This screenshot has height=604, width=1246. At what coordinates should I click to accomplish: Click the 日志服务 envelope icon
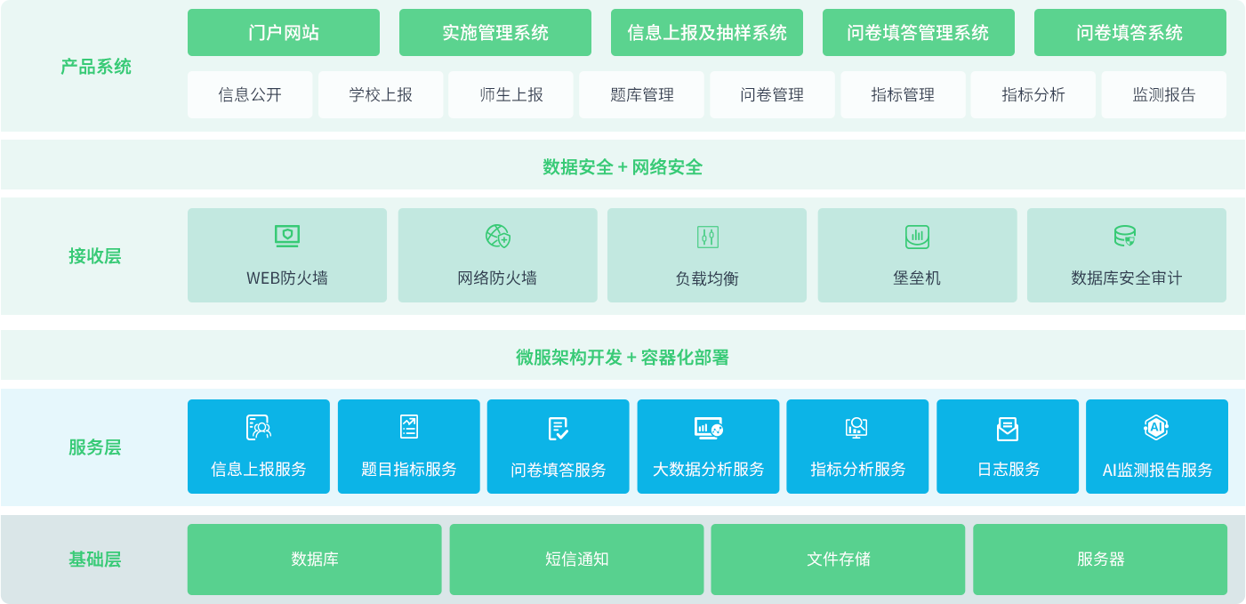point(1008,429)
